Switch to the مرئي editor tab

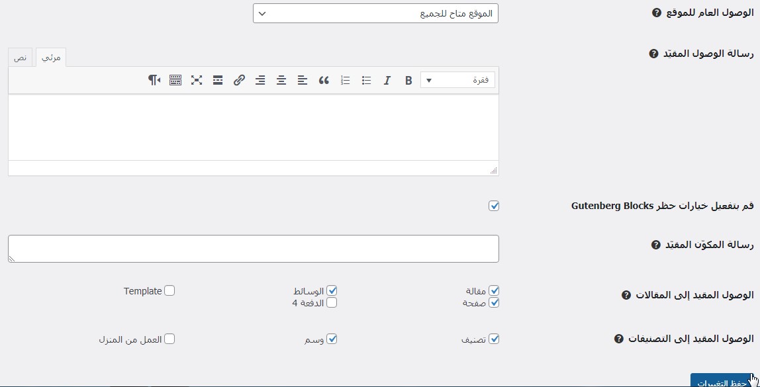(x=51, y=58)
